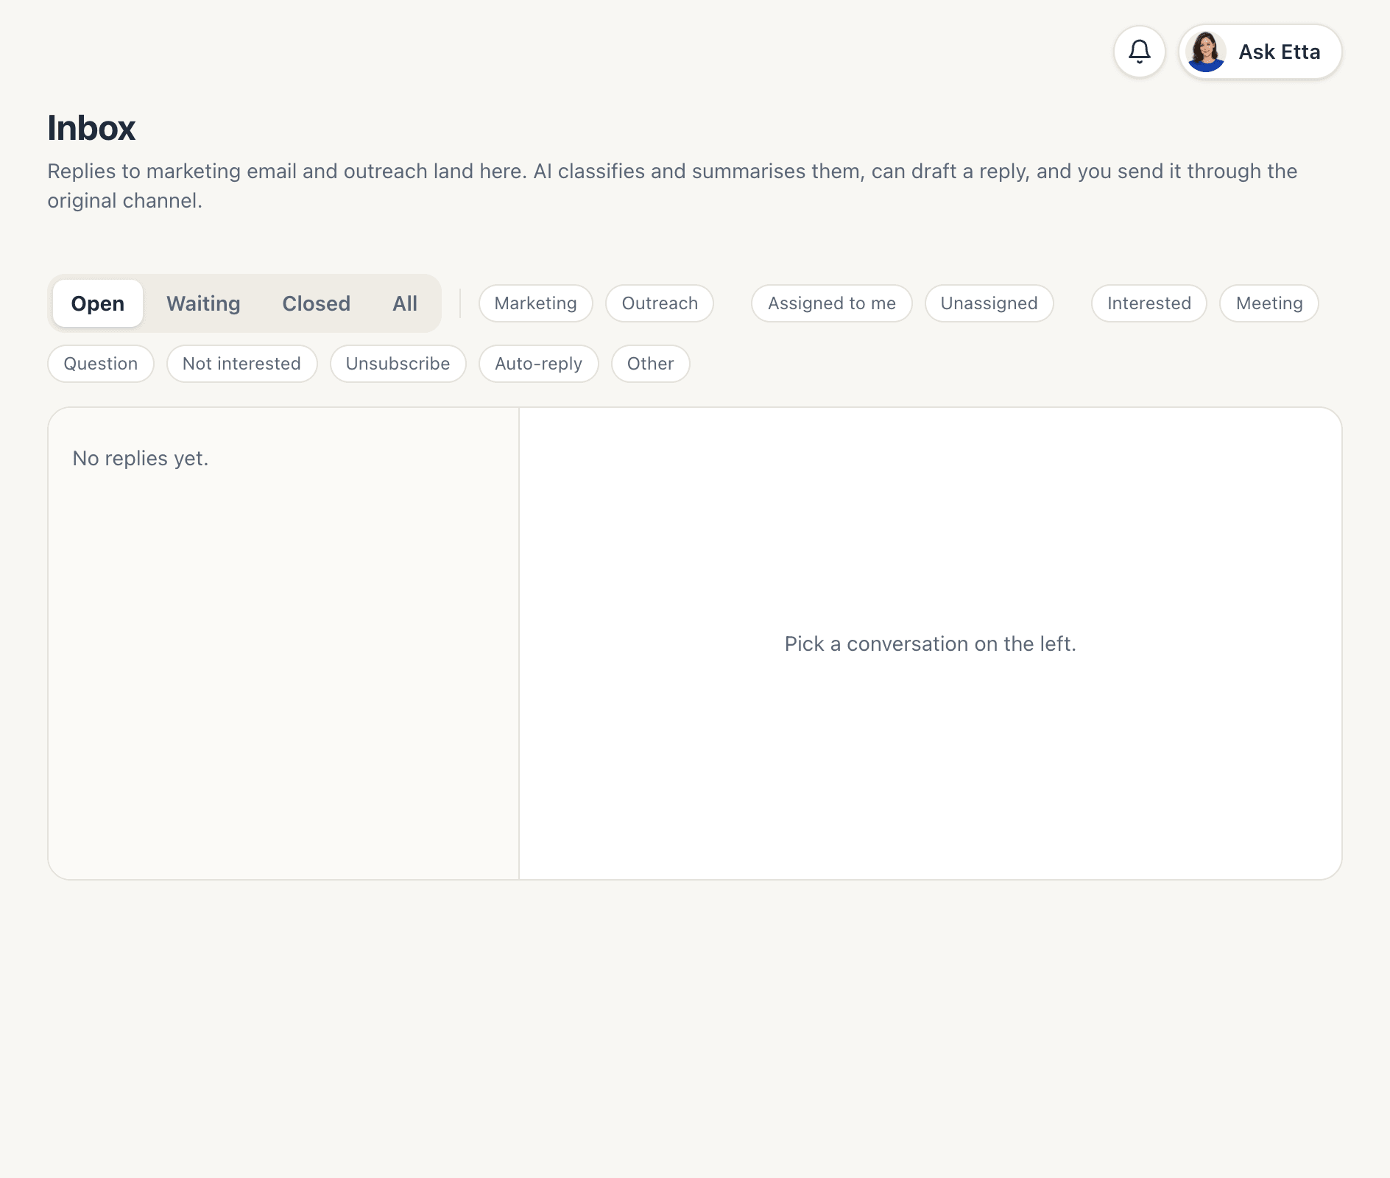Switch to the Waiting tab
This screenshot has width=1390, height=1178.
tap(203, 303)
